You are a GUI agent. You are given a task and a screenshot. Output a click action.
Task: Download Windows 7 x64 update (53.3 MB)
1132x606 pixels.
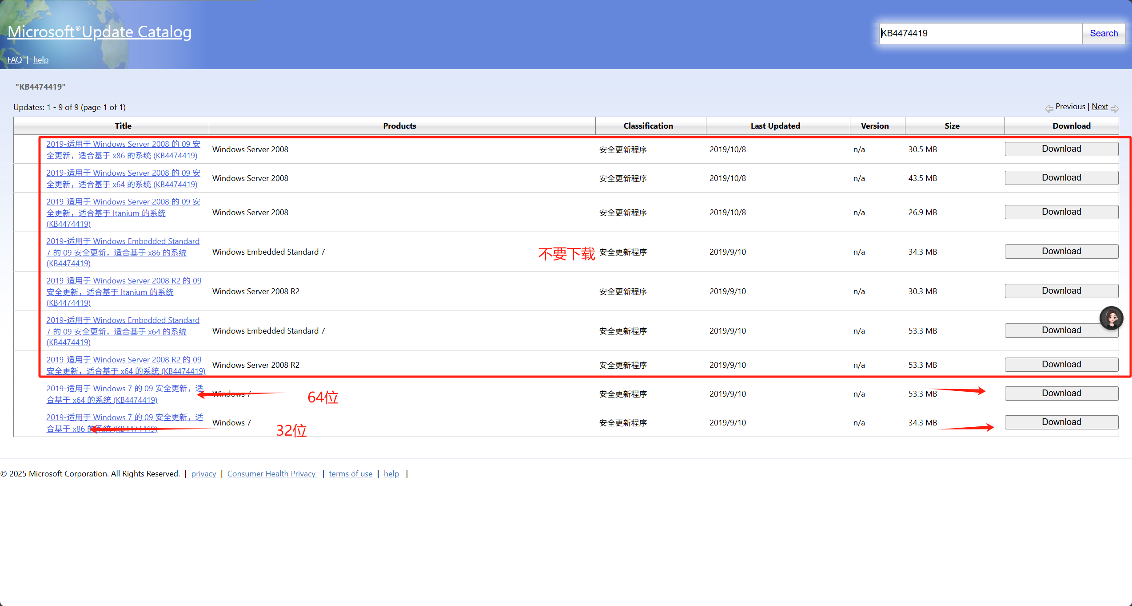(x=1061, y=394)
